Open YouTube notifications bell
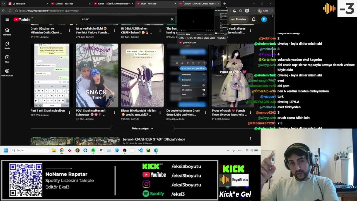This screenshot has width=357, height=201. coord(254,19)
